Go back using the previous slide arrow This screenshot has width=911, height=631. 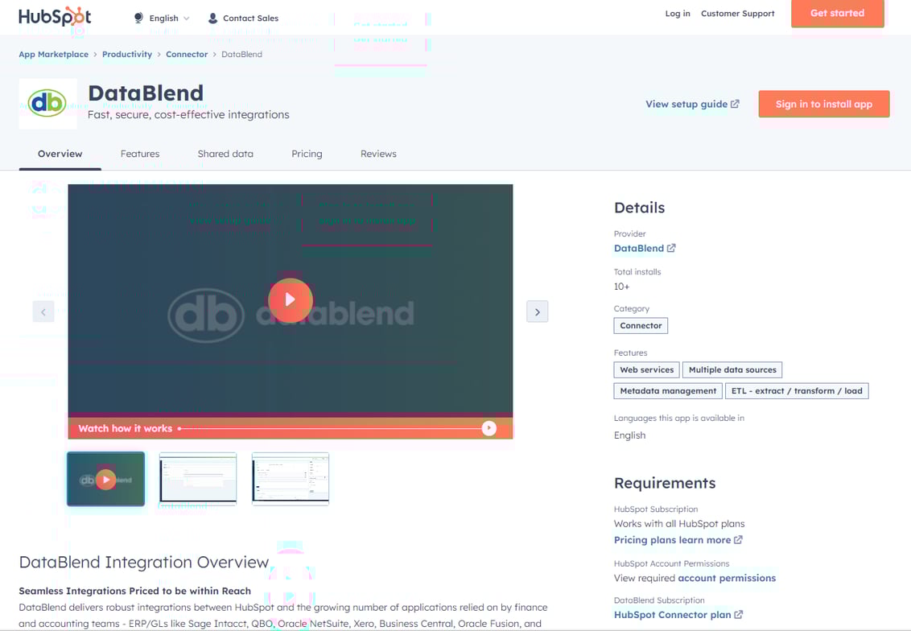coord(43,311)
